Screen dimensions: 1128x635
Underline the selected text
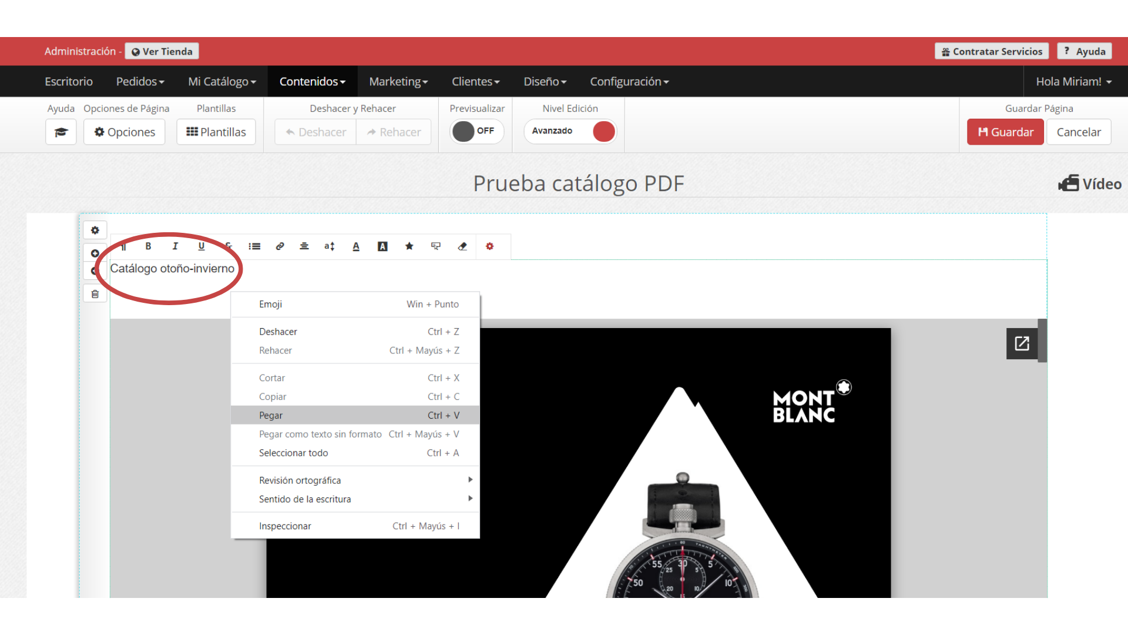click(x=202, y=246)
